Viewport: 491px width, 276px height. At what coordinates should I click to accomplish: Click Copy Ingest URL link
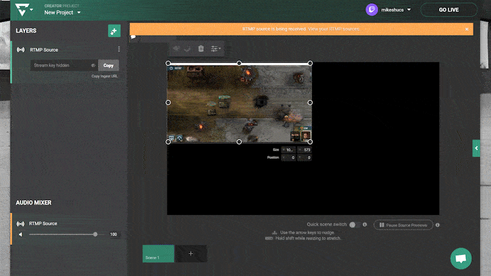tap(105, 76)
